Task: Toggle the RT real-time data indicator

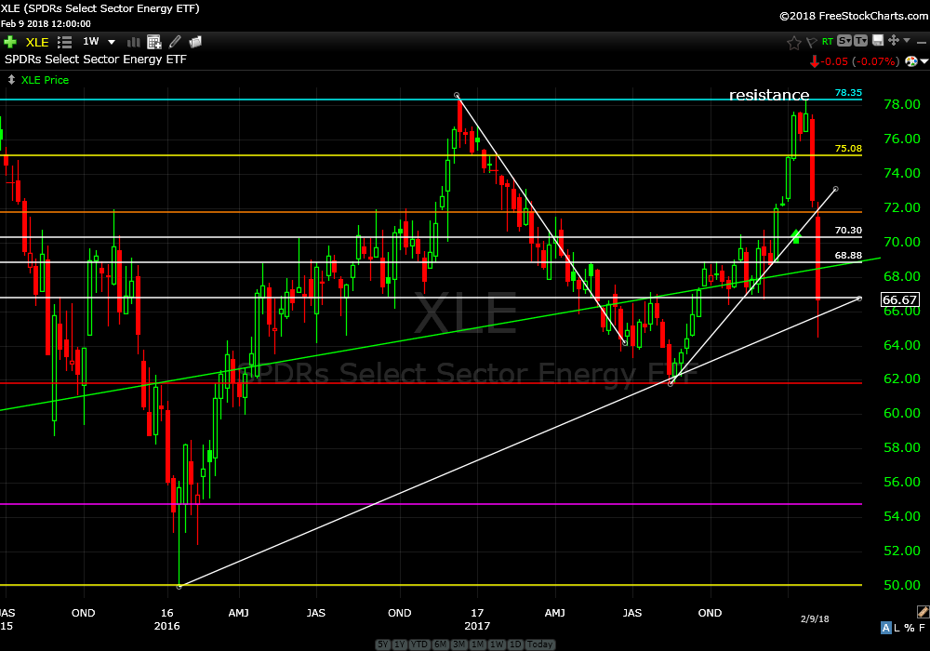Action: coord(827,42)
